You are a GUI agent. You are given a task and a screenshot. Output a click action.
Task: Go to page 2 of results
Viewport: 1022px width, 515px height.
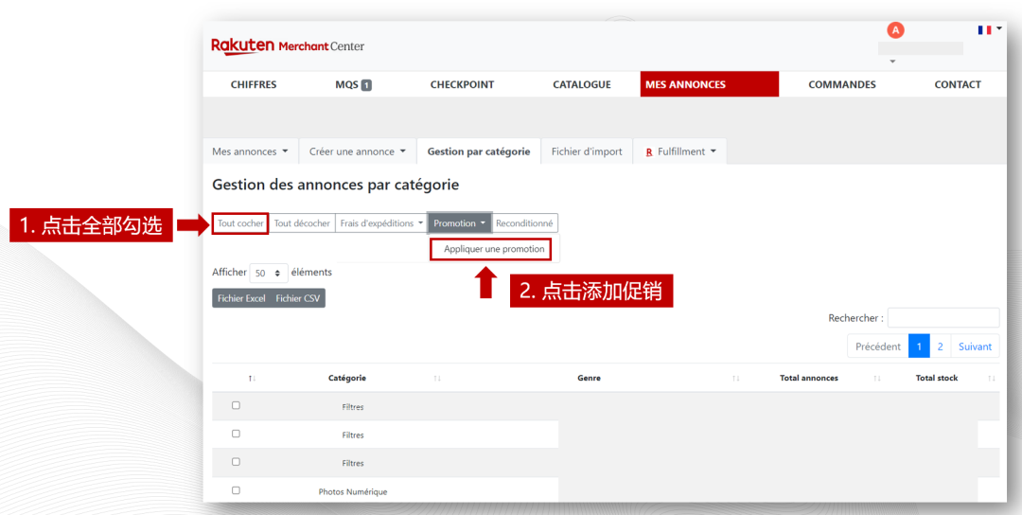[940, 346]
